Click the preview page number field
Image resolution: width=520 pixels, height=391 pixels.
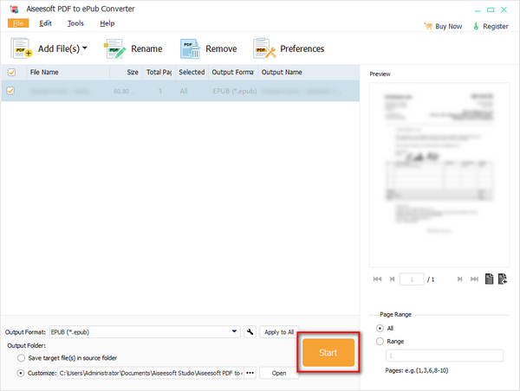[412, 279]
